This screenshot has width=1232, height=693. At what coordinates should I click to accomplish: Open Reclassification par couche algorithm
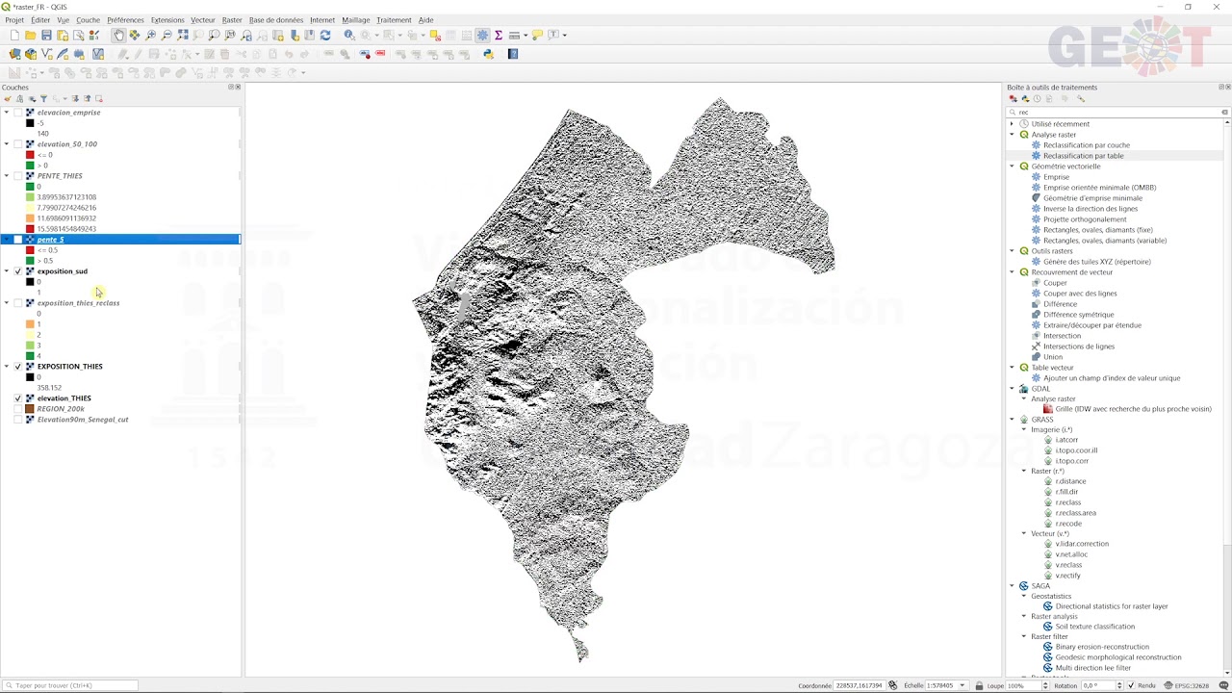click(x=1087, y=145)
